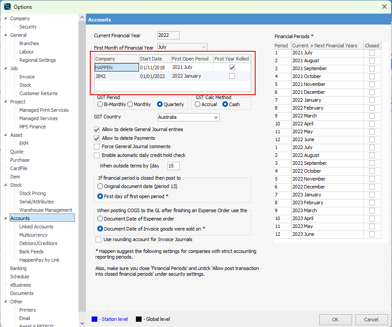This screenshot has width=392, height=327.
Task: Tick Closed checkbox for 2021 July
Action: 372,53
